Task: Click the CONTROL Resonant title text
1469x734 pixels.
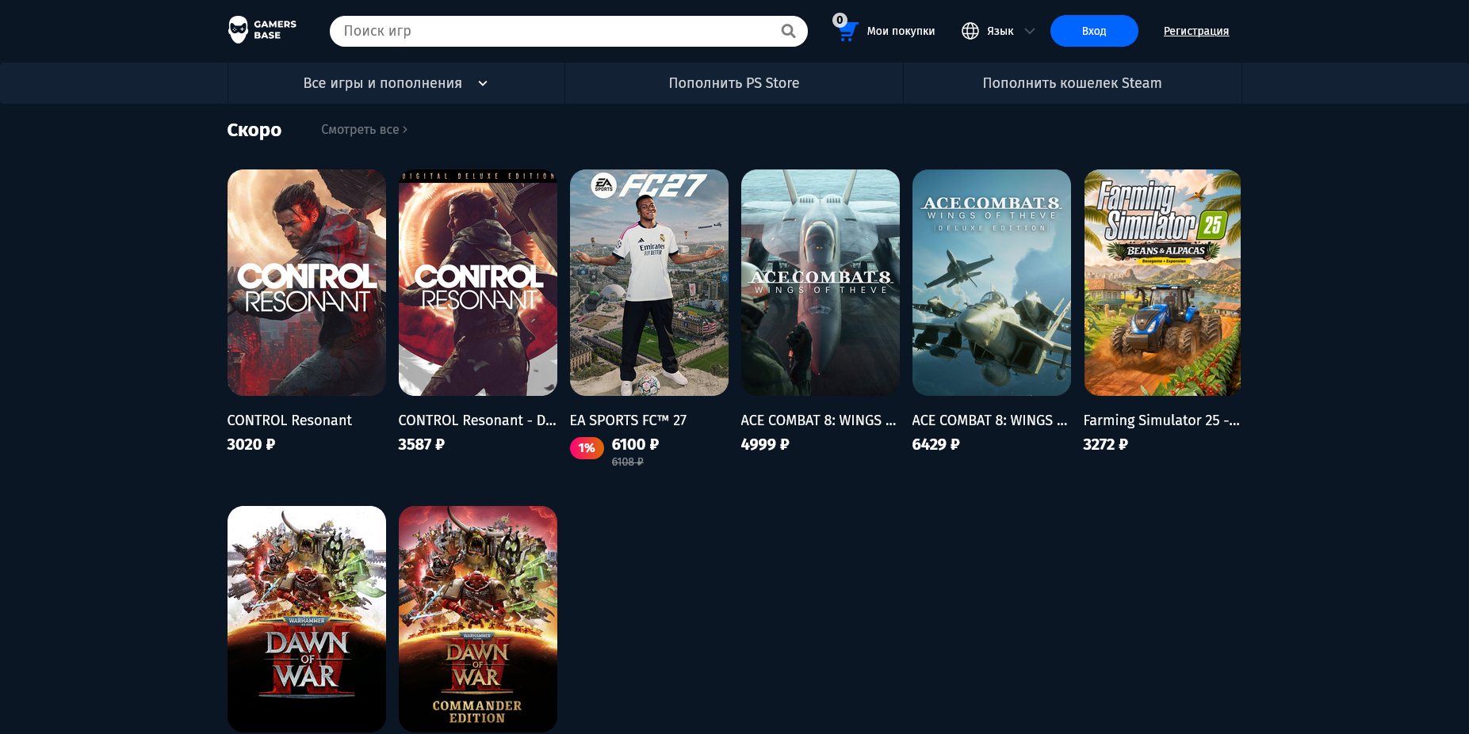Action: tap(289, 420)
